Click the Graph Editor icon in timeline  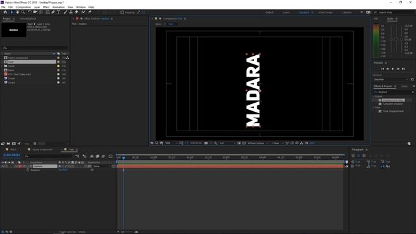click(x=110, y=156)
